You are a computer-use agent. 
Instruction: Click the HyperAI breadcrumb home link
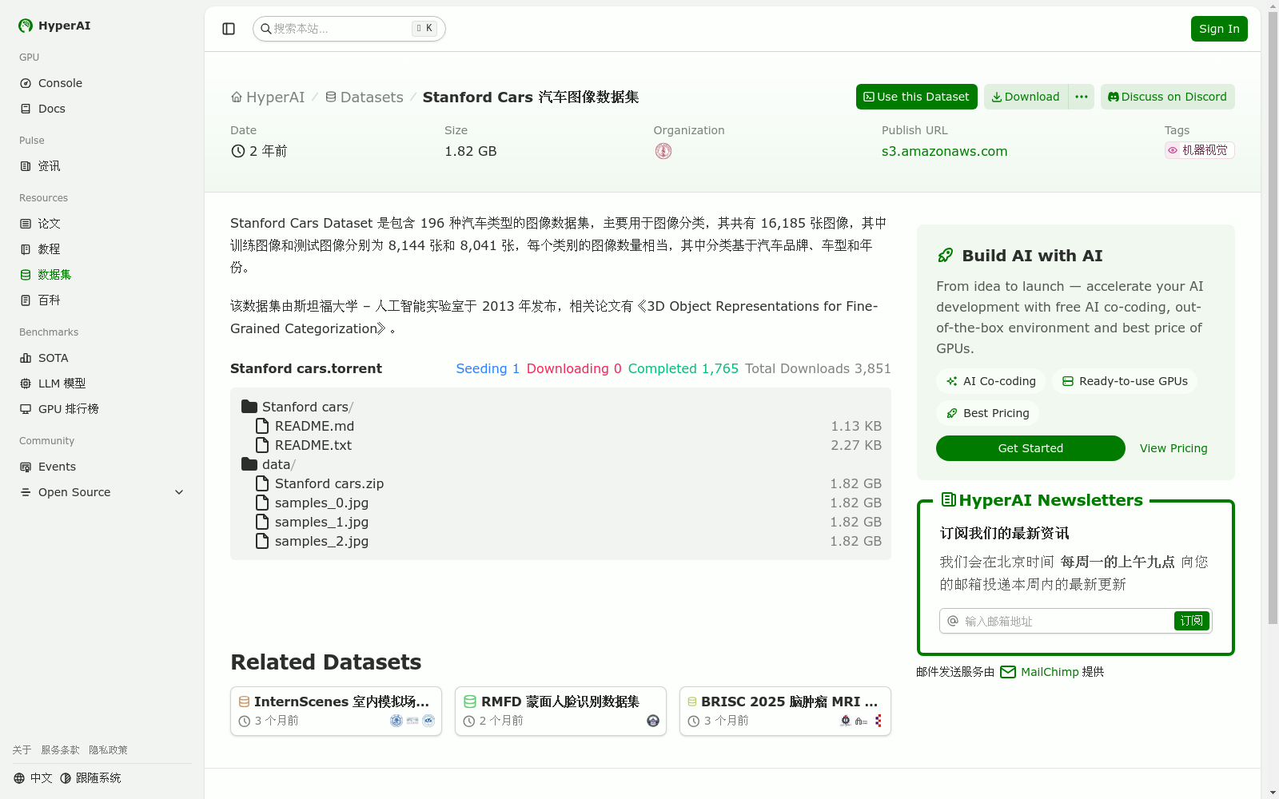268,97
